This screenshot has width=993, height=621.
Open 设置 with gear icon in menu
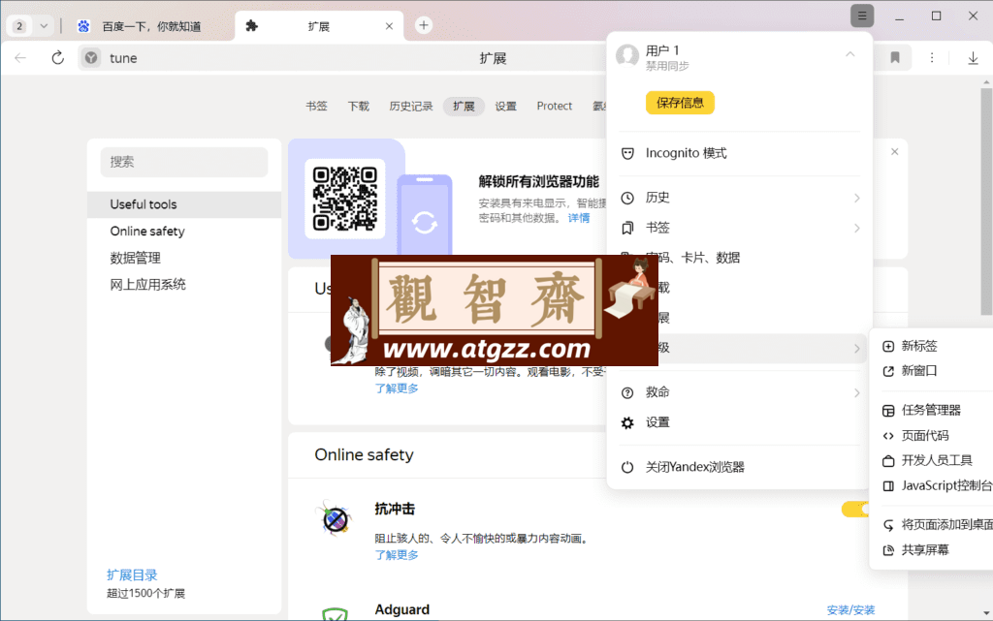(x=739, y=422)
